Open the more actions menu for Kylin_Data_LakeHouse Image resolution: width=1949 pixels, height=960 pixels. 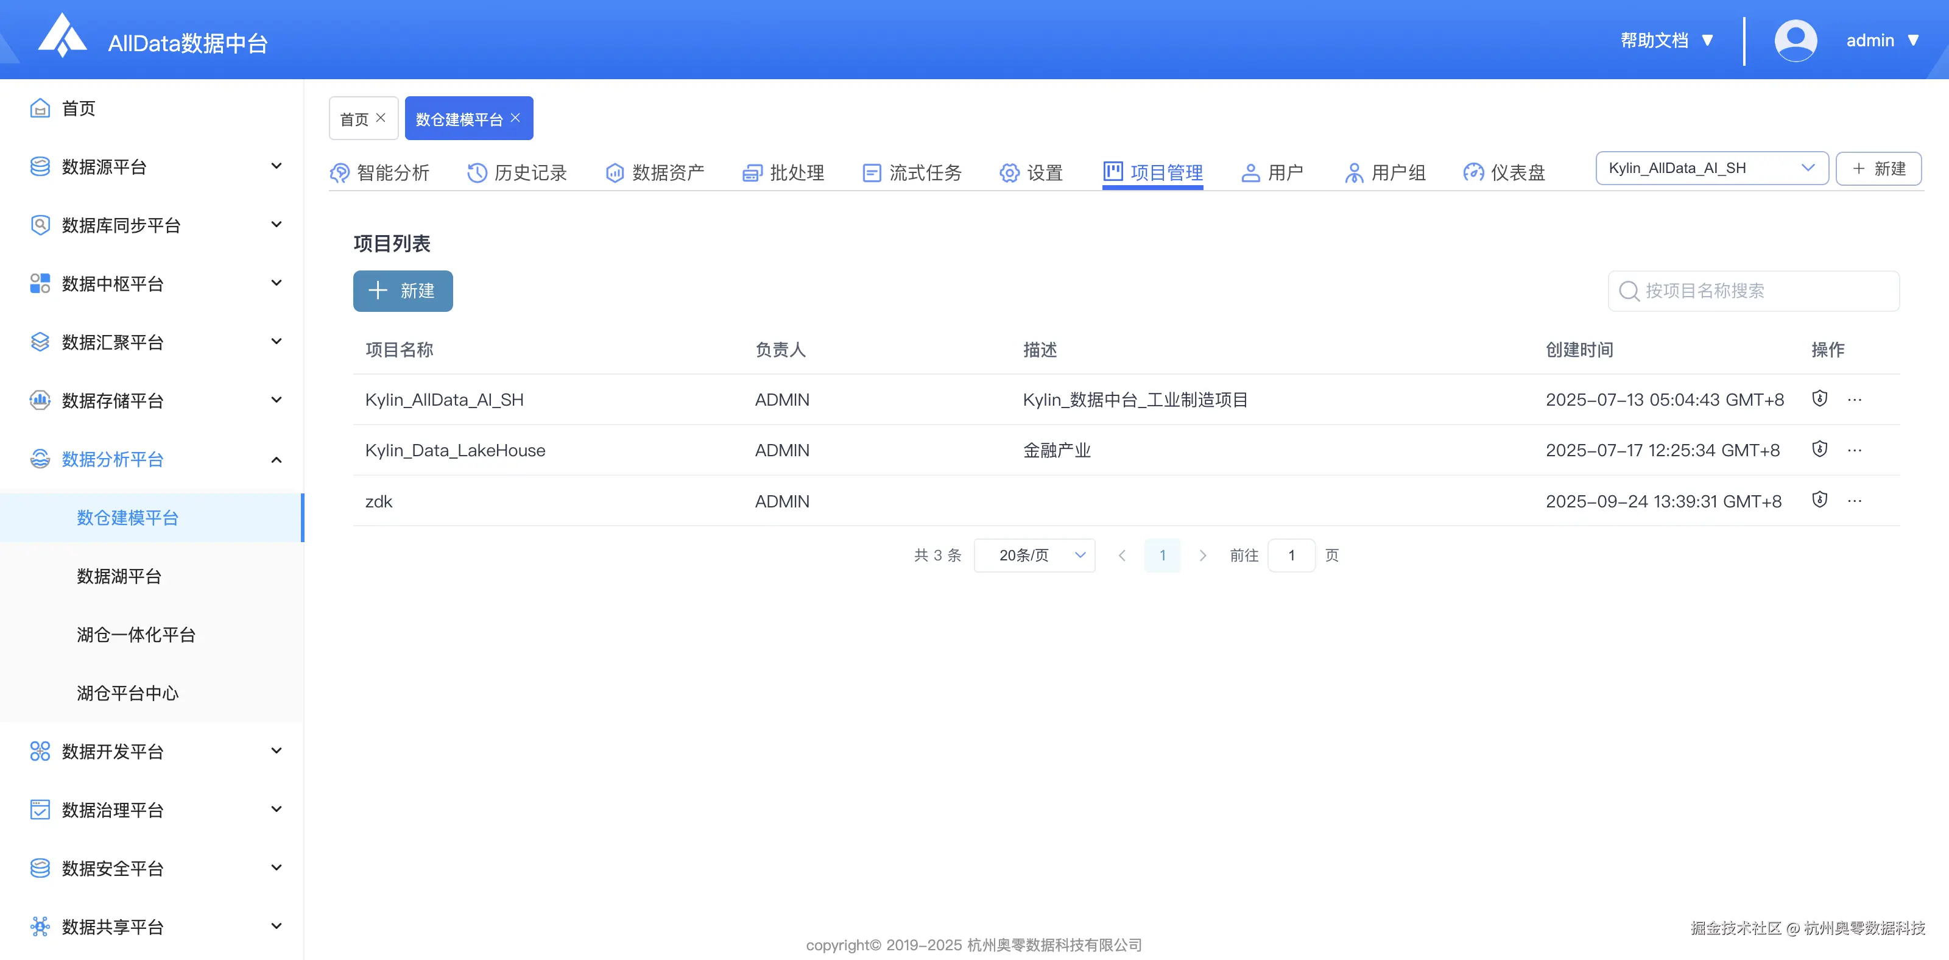pos(1855,450)
